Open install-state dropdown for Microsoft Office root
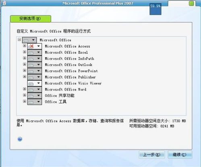The image size is (201, 167). coord(29,40)
